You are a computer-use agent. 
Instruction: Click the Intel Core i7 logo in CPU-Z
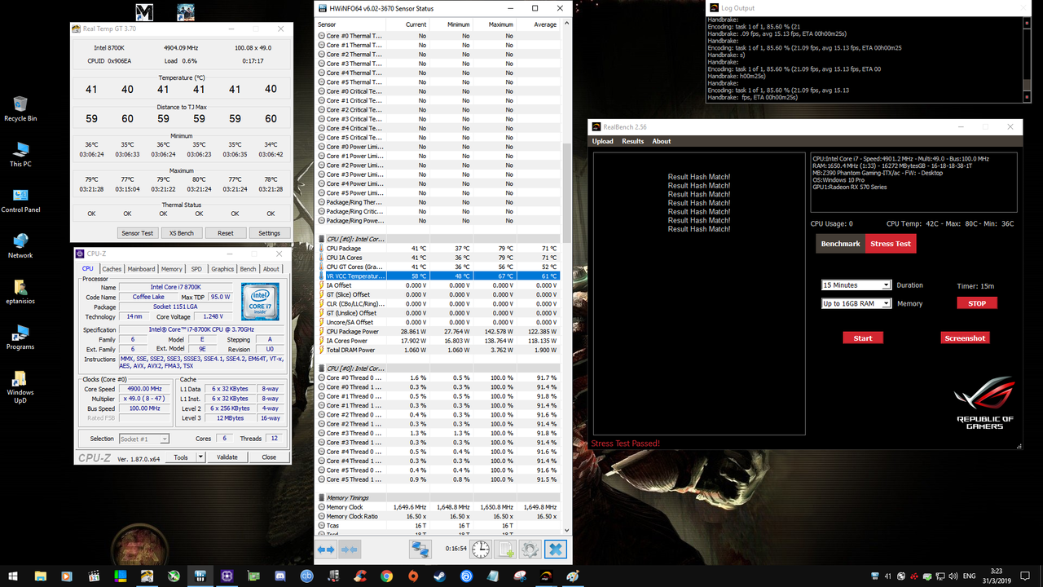click(260, 302)
